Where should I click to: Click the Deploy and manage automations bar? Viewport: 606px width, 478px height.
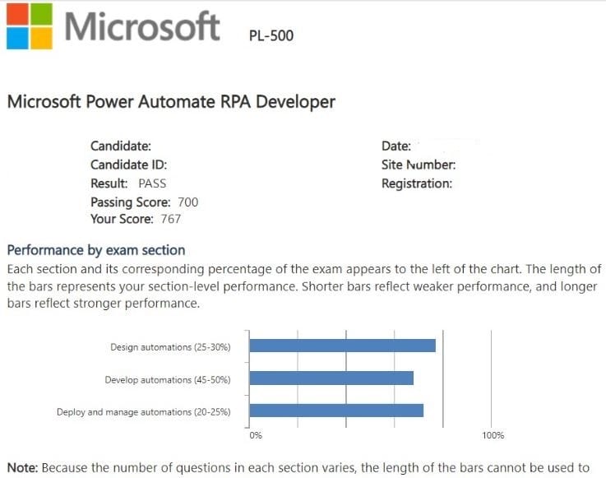click(x=336, y=411)
